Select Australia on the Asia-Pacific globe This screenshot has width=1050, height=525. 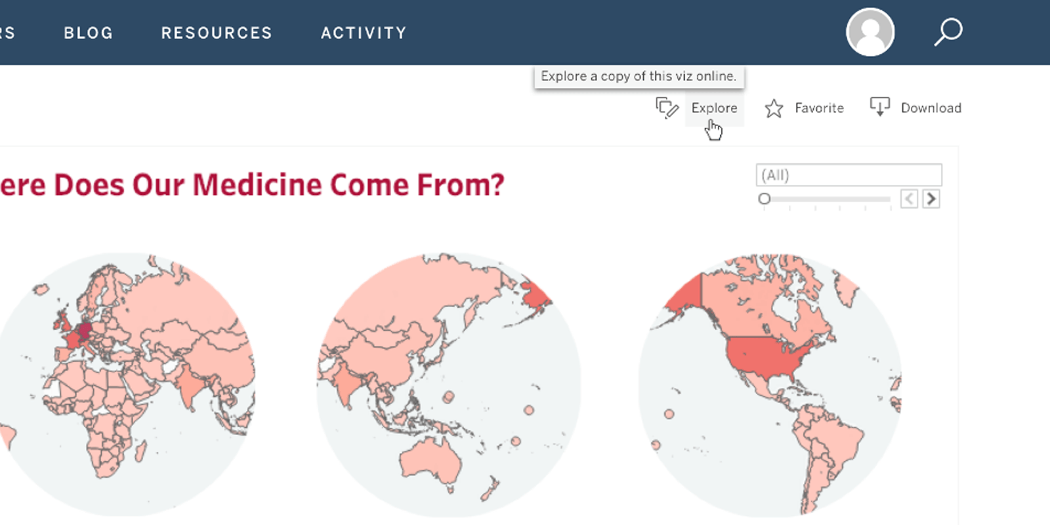[x=430, y=459]
